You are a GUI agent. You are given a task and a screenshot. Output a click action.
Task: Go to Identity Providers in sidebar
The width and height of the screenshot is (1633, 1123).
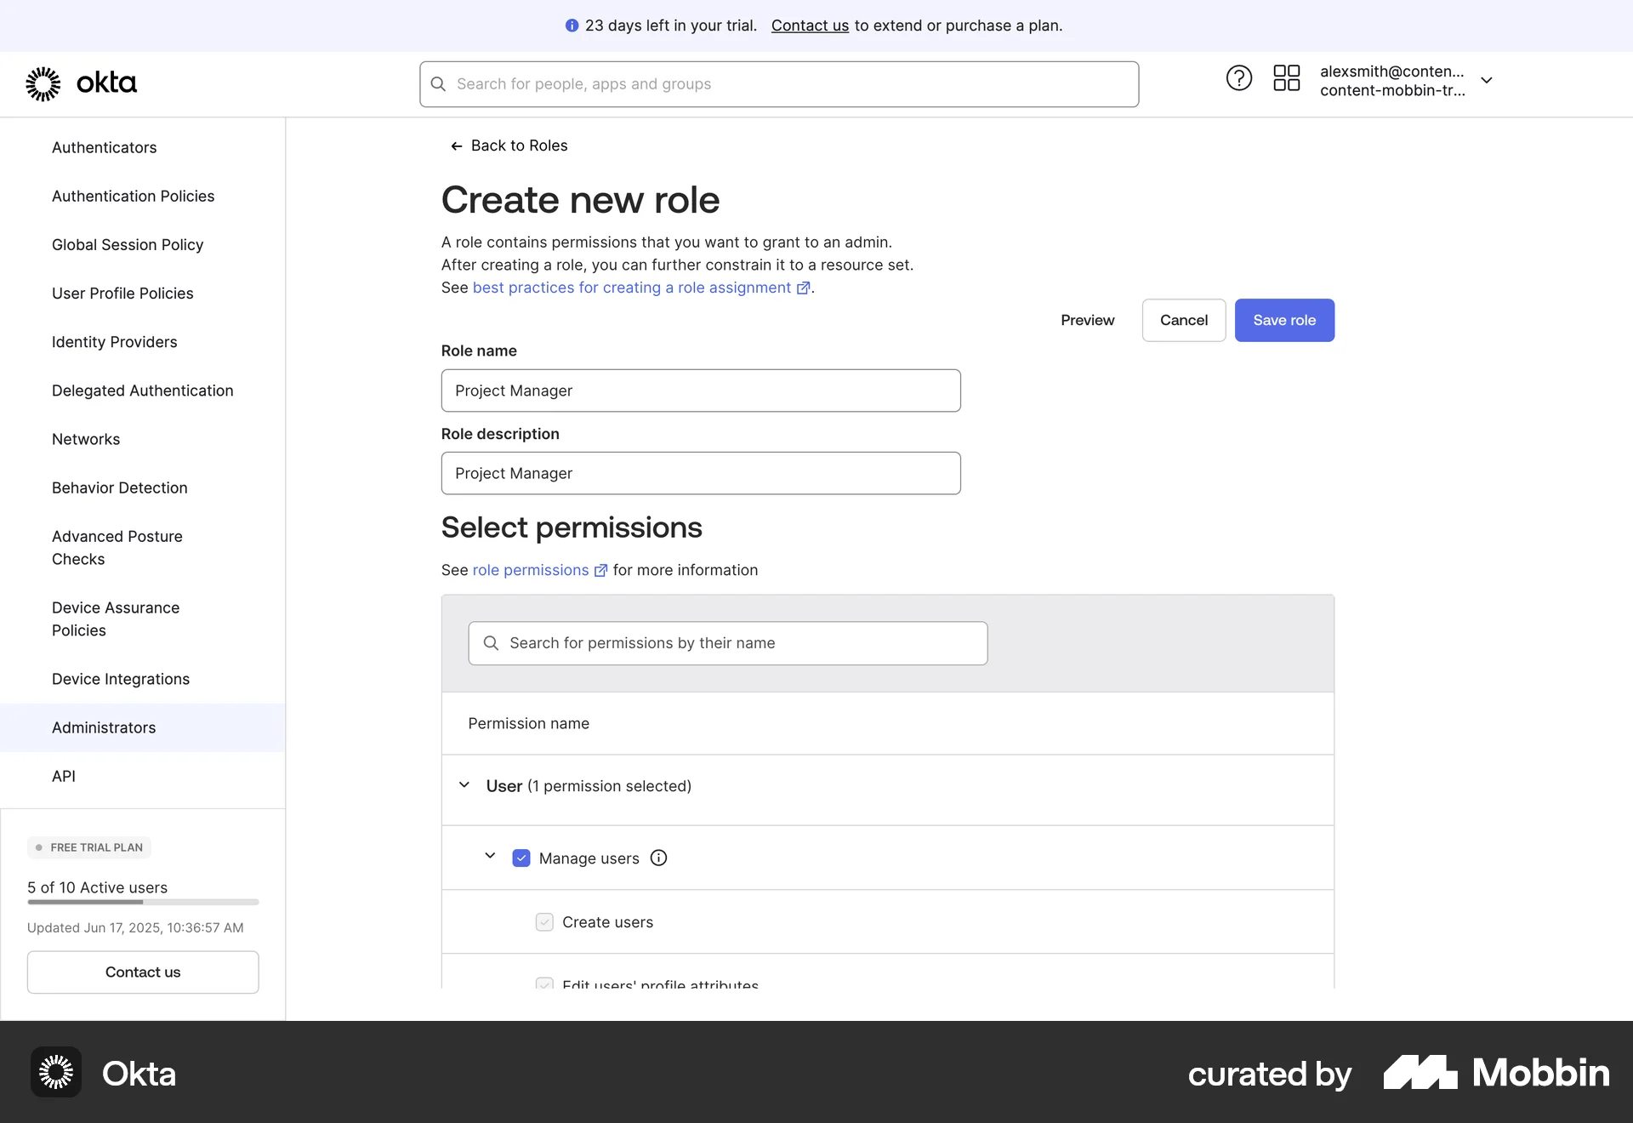pos(114,342)
